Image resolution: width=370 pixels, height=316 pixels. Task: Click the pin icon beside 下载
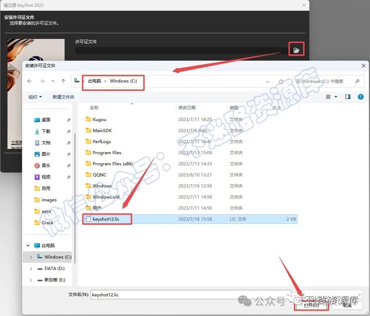tap(69, 131)
